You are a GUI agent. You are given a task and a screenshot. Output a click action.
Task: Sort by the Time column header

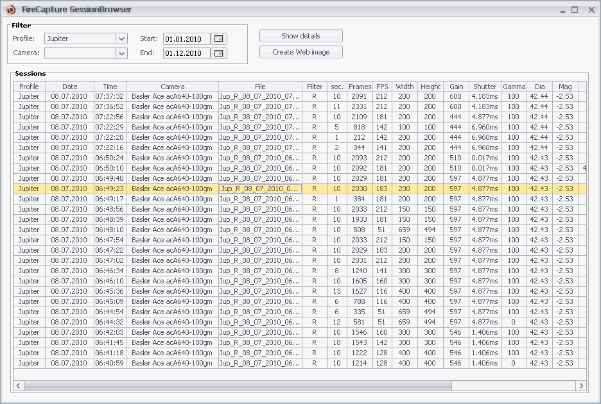110,87
